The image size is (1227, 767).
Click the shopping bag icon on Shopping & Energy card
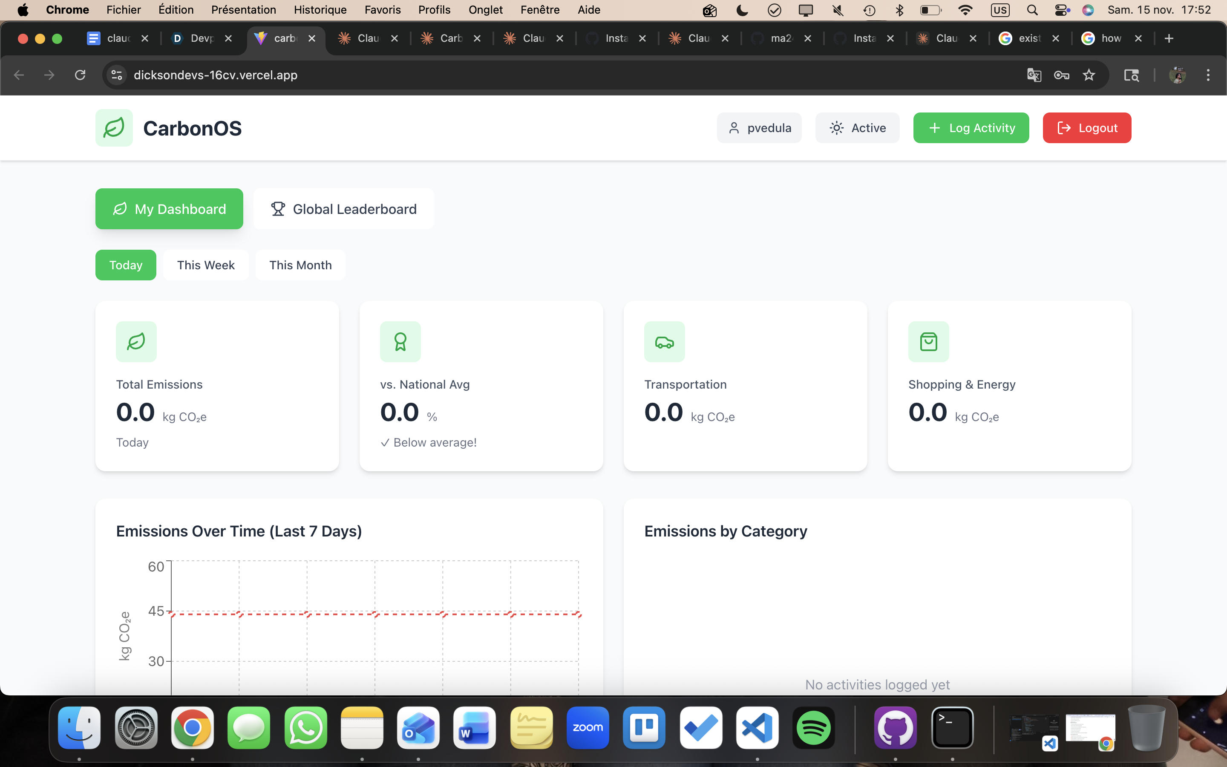928,341
